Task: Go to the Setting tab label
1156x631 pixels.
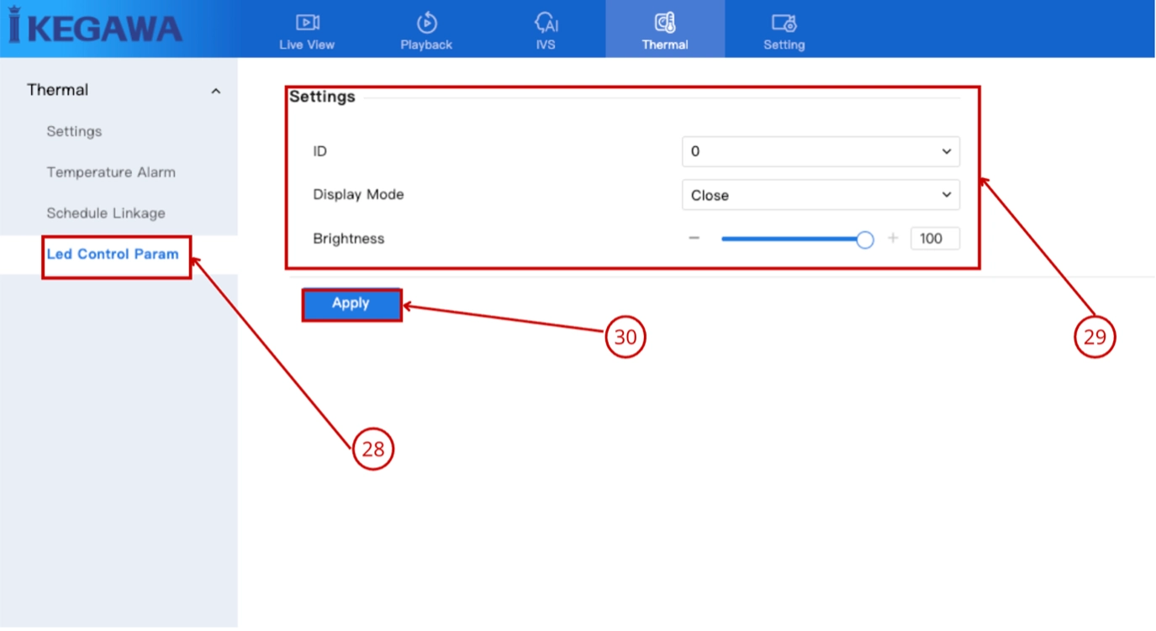Action: coord(784,45)
